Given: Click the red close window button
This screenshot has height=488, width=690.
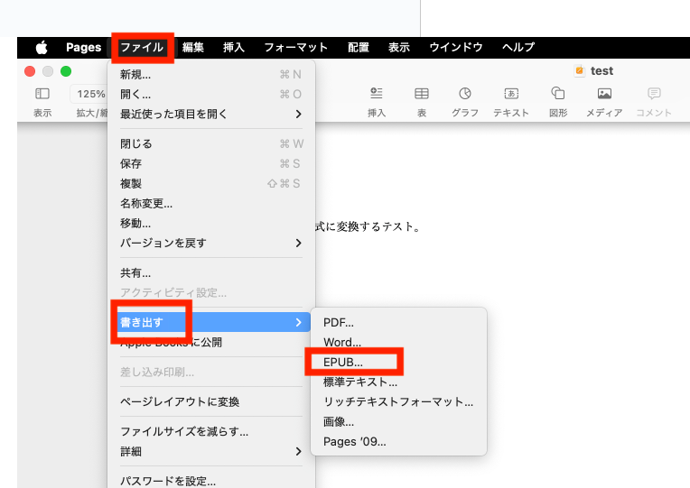Looking at the screenshot, I should (30, 71).
